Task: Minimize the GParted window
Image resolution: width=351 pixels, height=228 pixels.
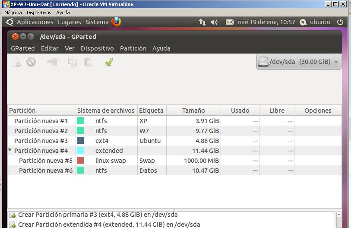Action: pyautogui.click(x=23, y=36)
